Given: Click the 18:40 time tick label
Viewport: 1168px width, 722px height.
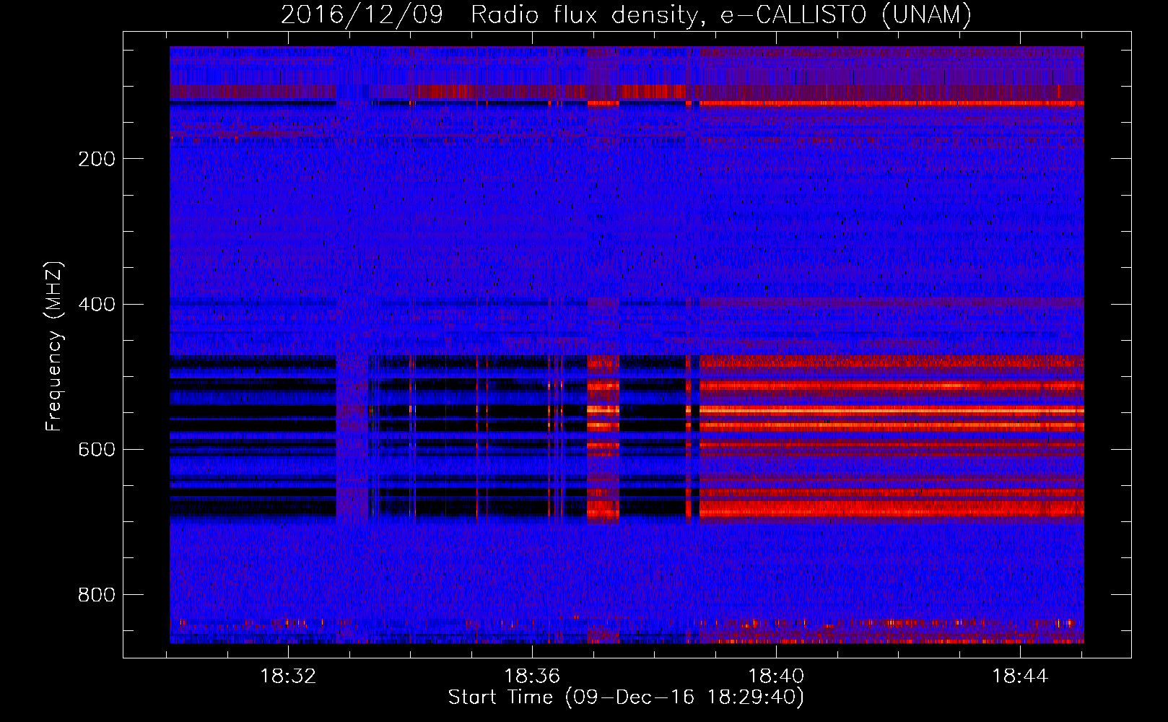Looking at the screenshot, I should pos(776,677).
